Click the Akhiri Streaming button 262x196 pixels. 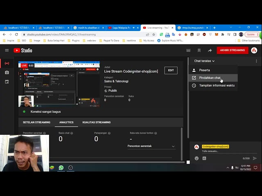[x=233, y=50]
